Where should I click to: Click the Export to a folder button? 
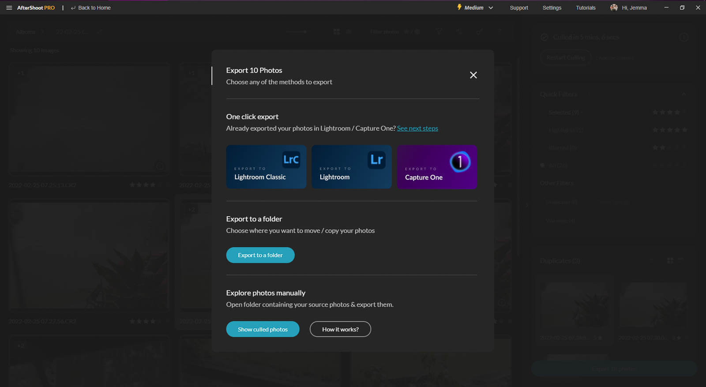tap(260, 255)
